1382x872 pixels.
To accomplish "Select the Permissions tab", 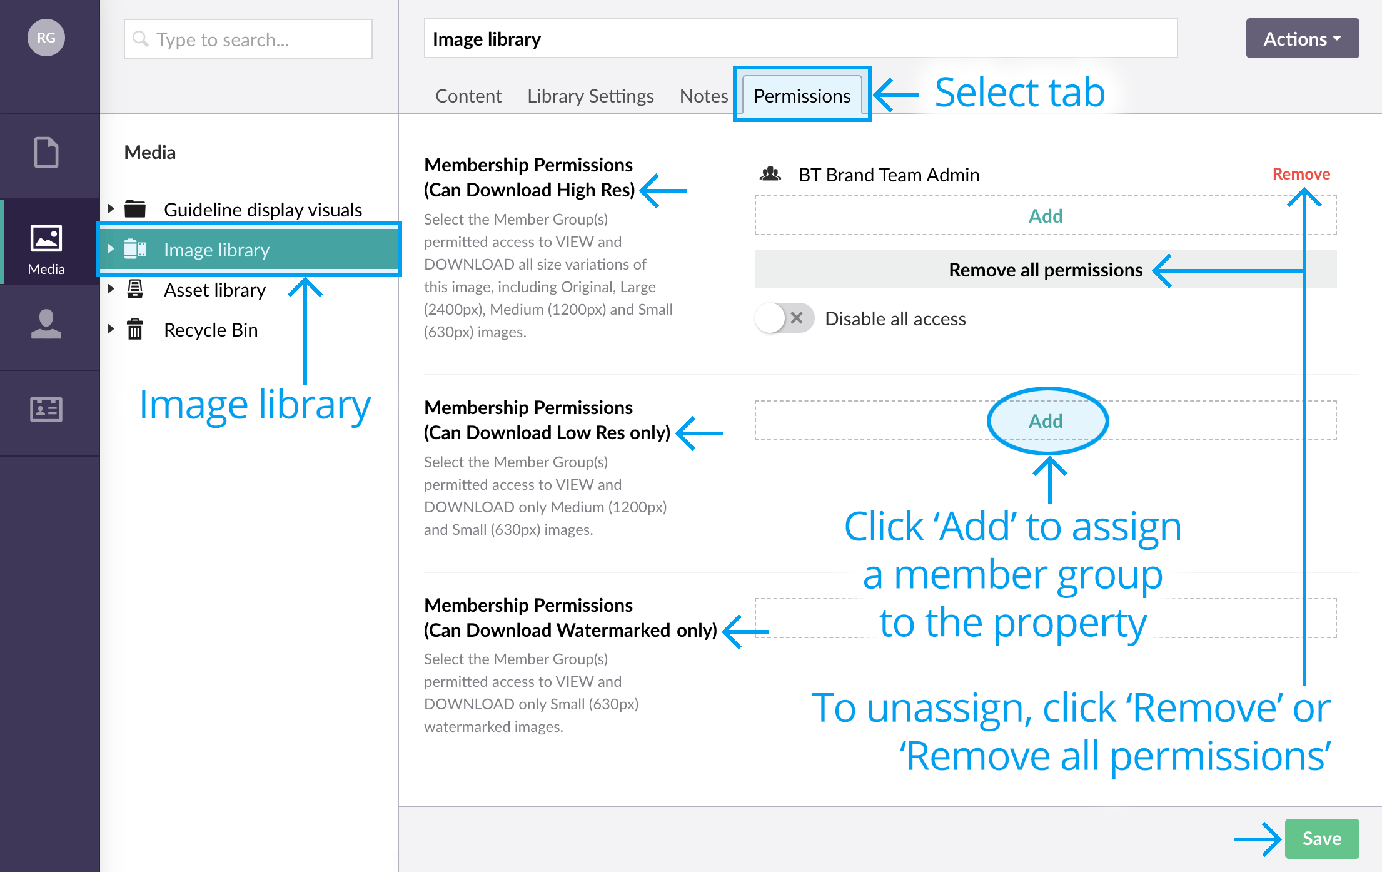I will tap(802, 94).
